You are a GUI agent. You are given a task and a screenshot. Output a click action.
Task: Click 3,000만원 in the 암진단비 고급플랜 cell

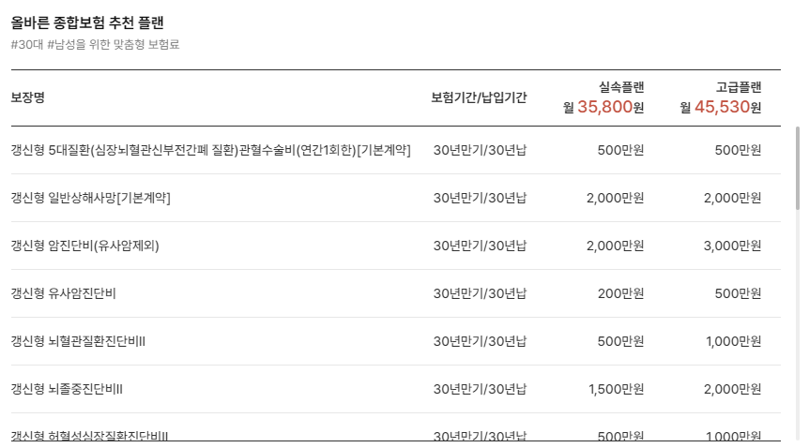tap(733, 246)
